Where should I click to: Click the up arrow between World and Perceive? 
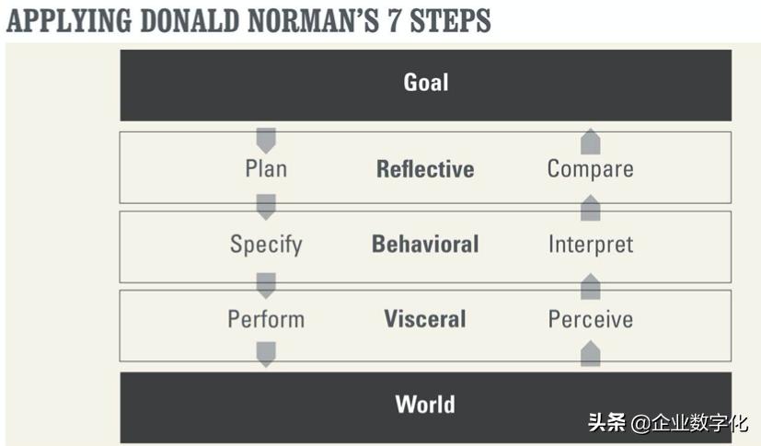[590, 354]
